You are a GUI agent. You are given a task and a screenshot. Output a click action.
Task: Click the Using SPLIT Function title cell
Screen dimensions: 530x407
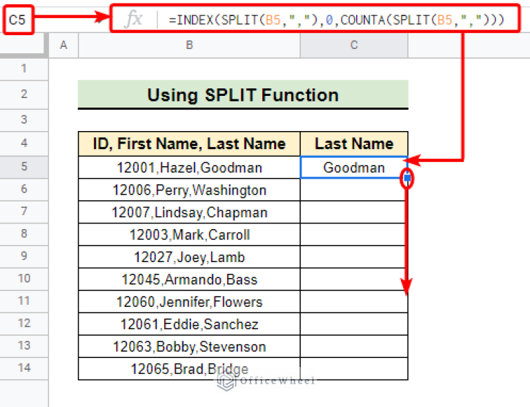pyautogui.click(x=242, y=95)
